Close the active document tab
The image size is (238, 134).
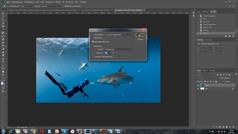tap(144, 10)
